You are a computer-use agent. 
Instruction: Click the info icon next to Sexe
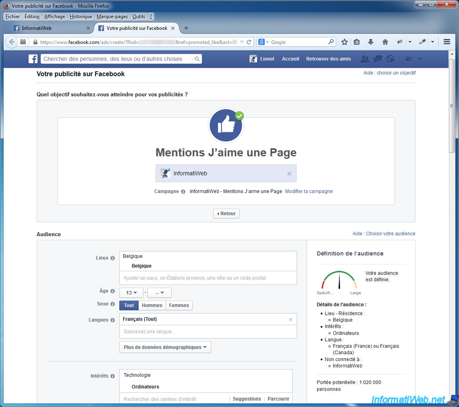[x=112, y=304]
